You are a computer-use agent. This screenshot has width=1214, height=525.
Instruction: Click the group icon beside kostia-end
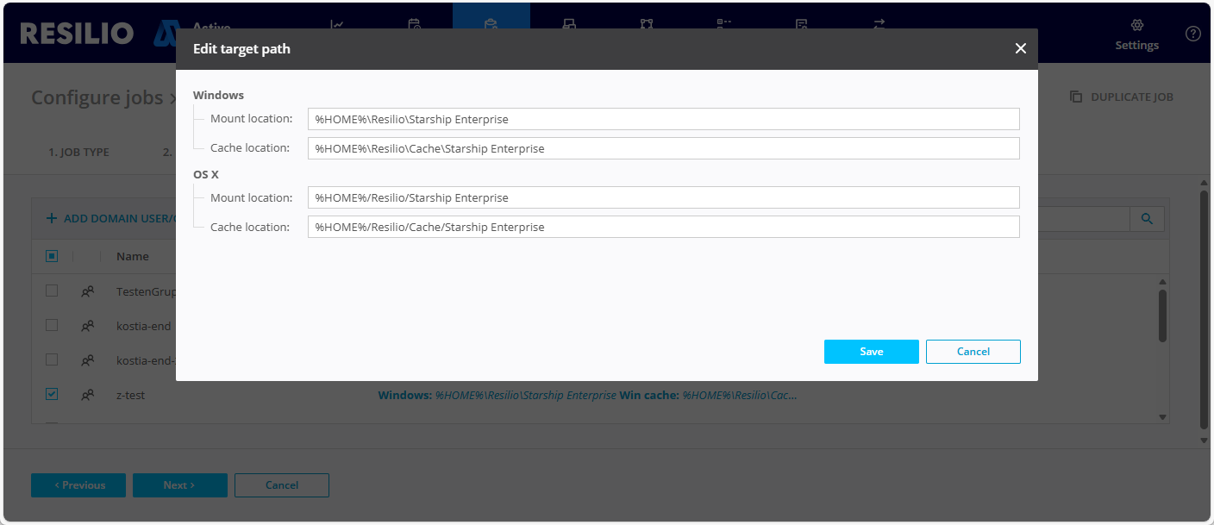pyautogui.click(x=87, y=326)
